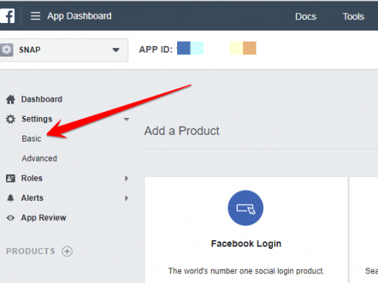This screenshot has width=378, height=283.
Task: Click the App Dashboard title
Action: point(79,16)
